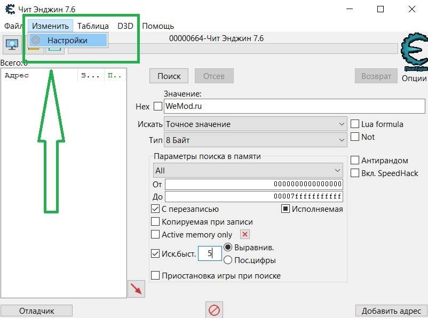Image resolution: width=428 pixels, height=318 pixels.
Task: Click the red no-entry clear list icon
Action: point(214,309)
